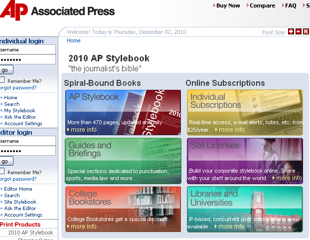Open Editor Home link
The image size is (310, 240).
[18, 189]
